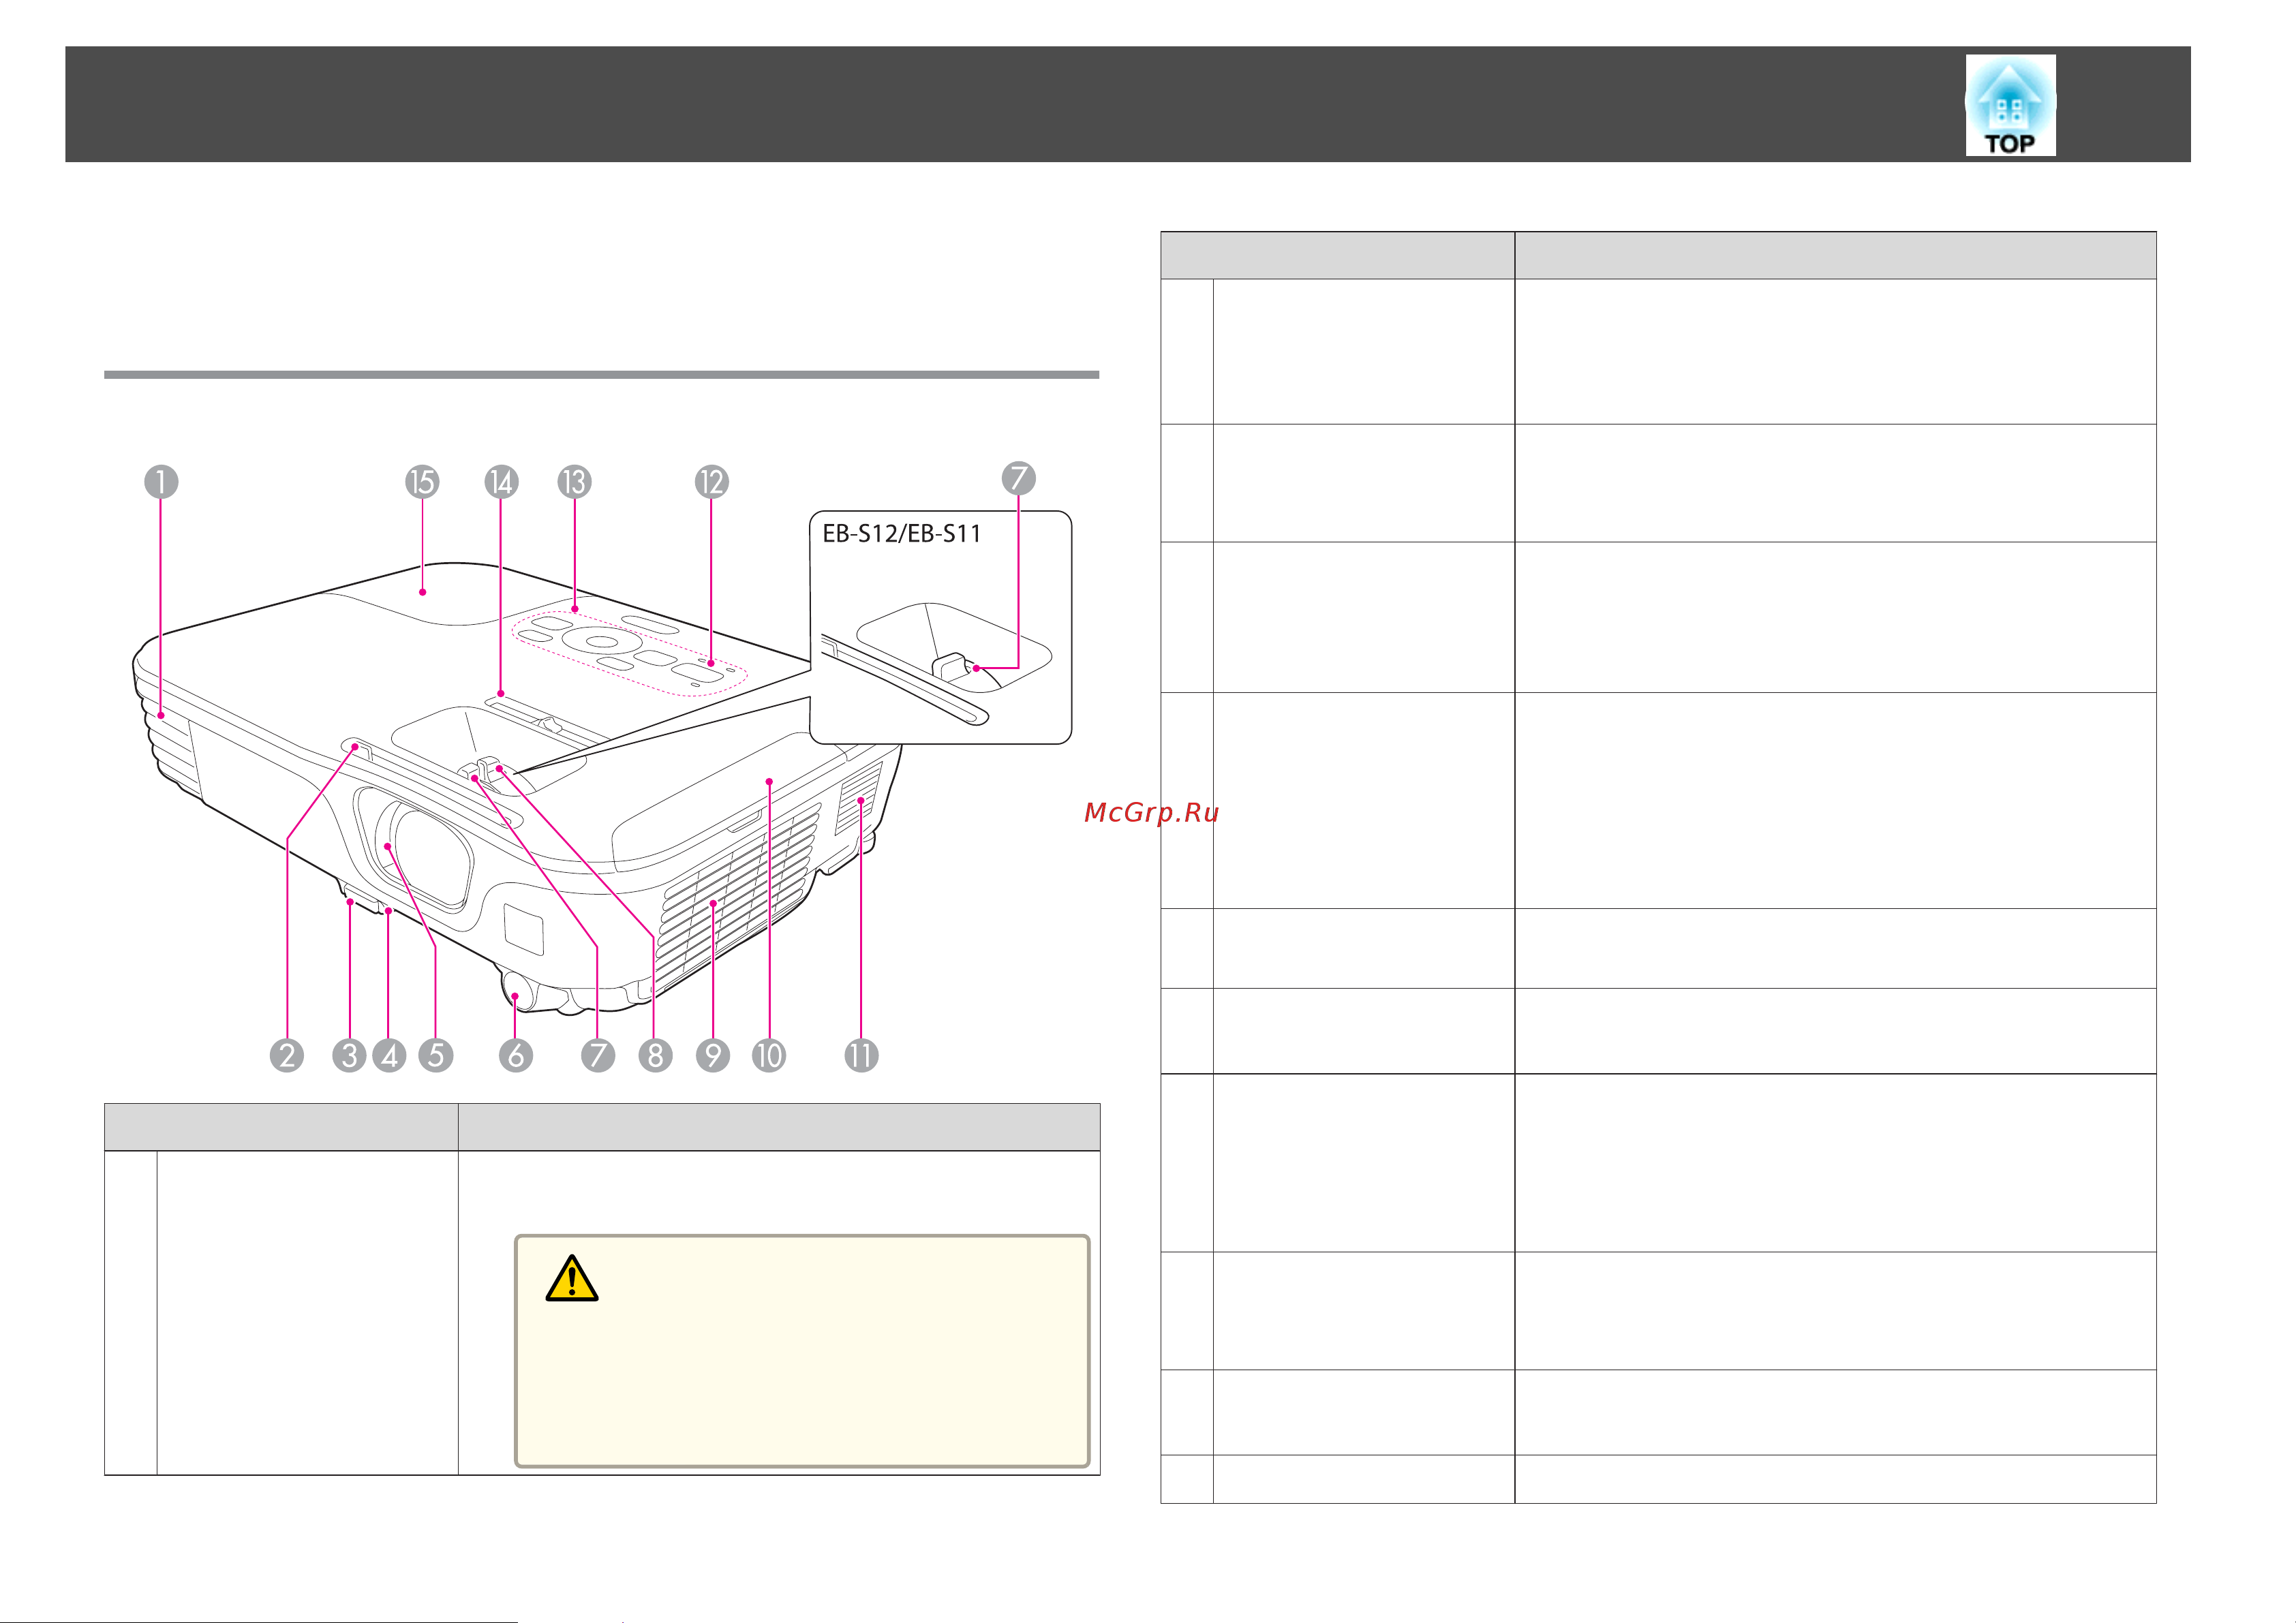Click callout number 15 above the projector

[x=422, y=482]
